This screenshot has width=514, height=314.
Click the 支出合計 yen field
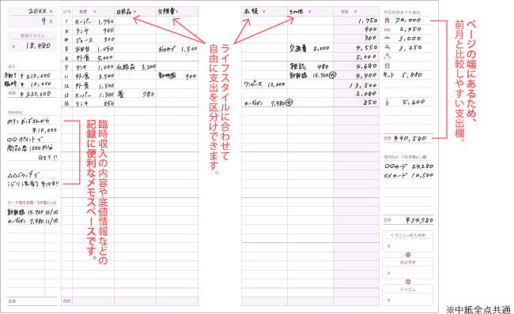coord(408,272)
